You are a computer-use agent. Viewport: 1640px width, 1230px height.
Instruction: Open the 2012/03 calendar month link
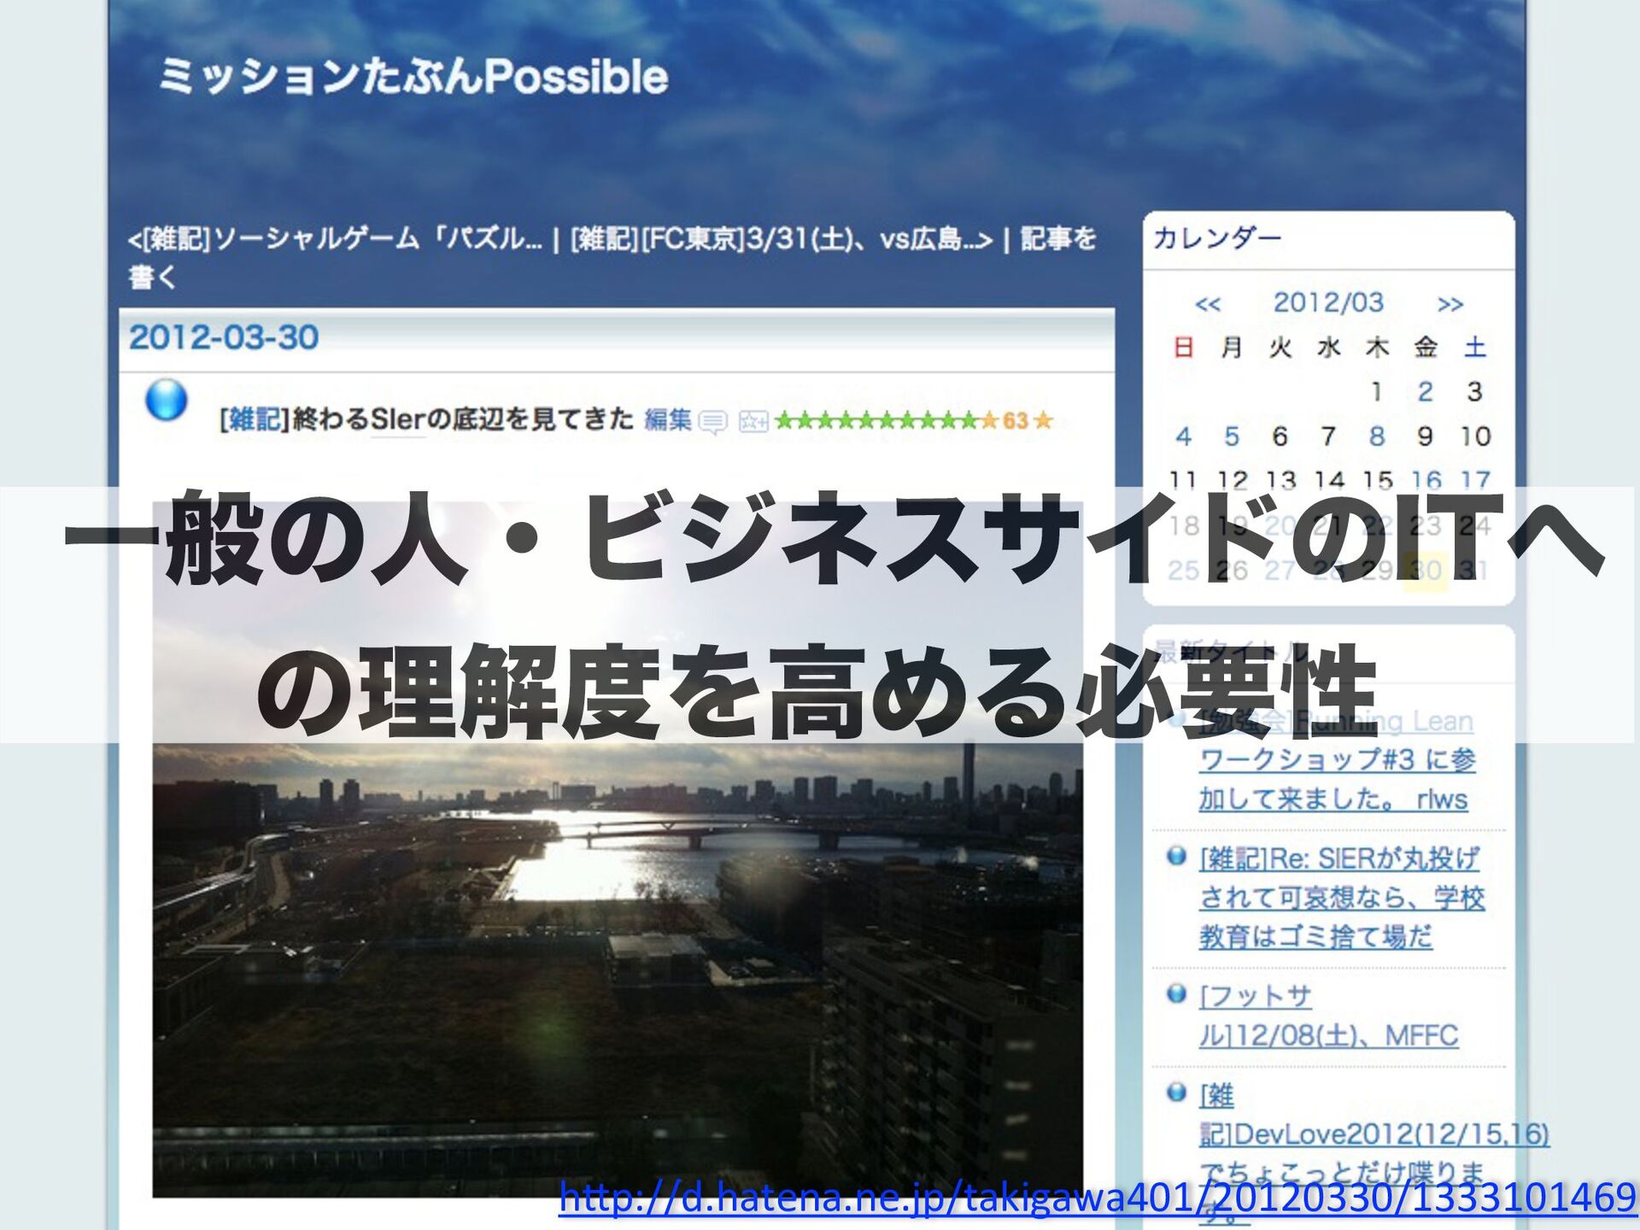tap(1328, 302)
